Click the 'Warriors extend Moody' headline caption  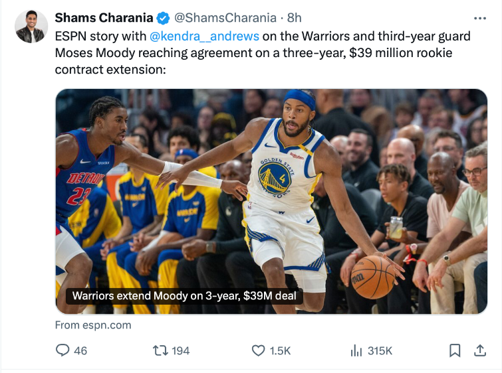coord(184,296)
